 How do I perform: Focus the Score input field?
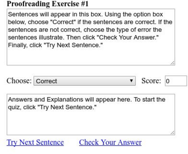(176, 81)
